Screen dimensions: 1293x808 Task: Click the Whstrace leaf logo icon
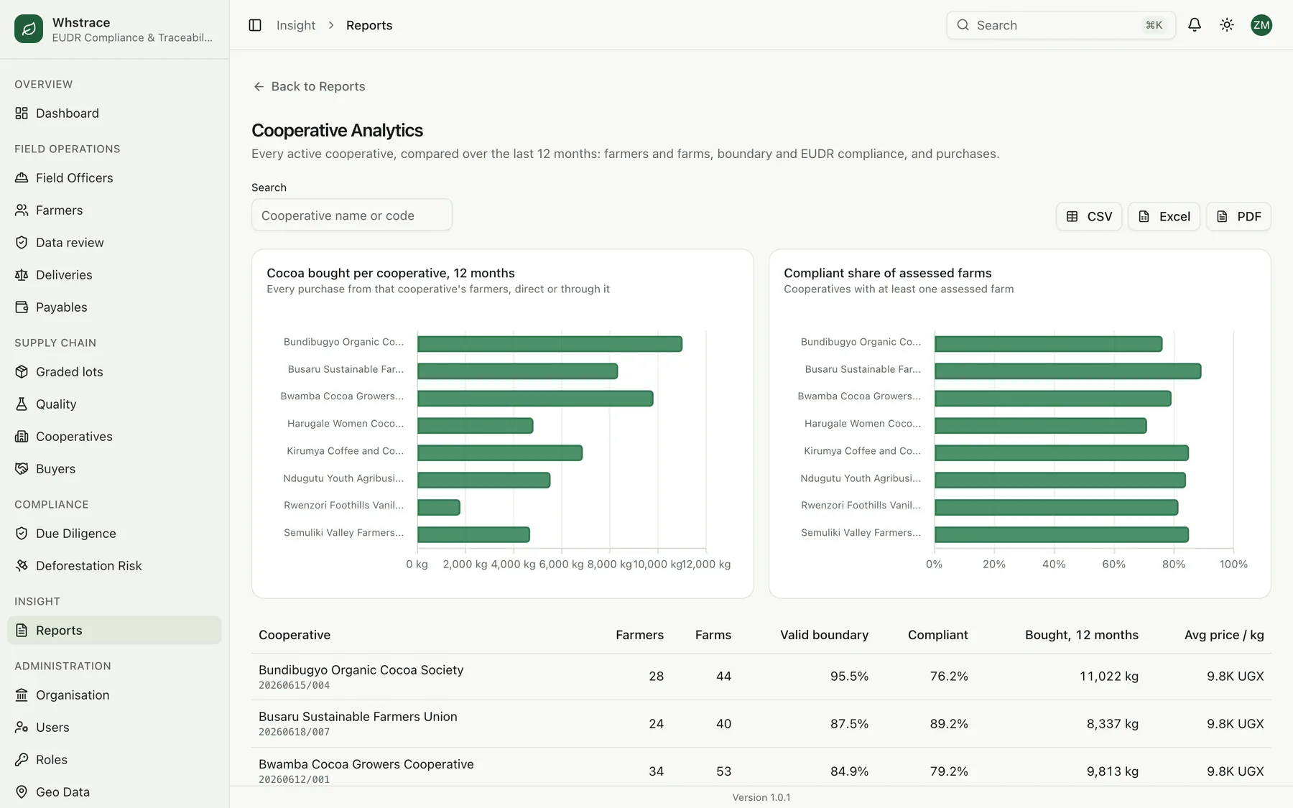click(x=29, y=29)
